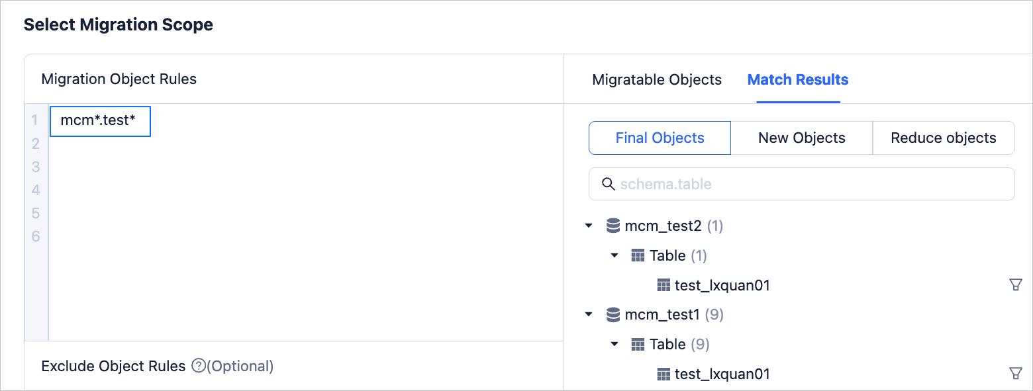Click the Table icon under mcm_test1

(x=638, y=345)
